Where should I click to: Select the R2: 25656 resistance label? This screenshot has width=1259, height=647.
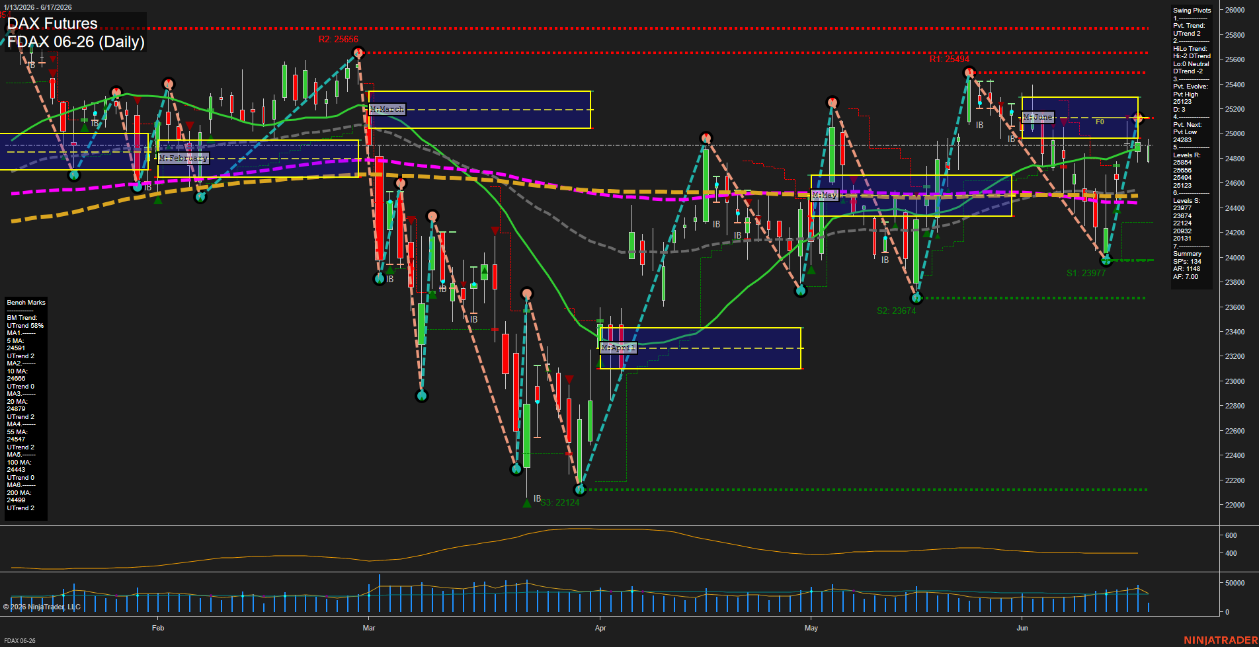click(x=339, y=39)
